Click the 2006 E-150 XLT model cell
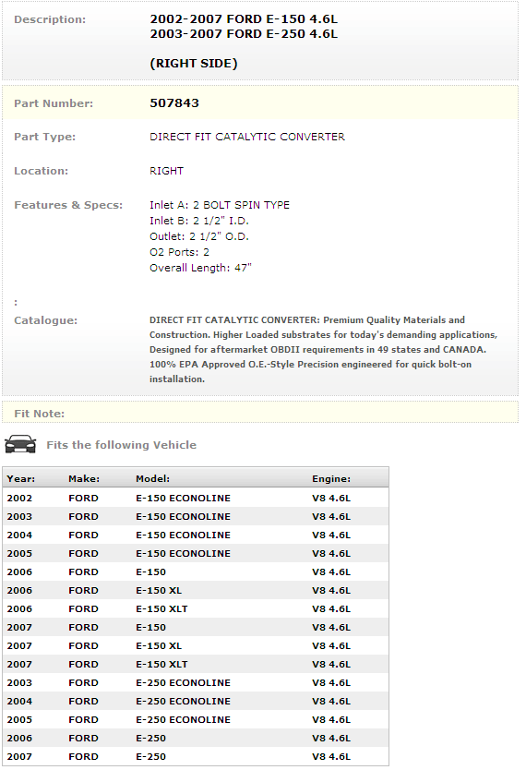The image size is (526, 770). [x=161, y=609]
